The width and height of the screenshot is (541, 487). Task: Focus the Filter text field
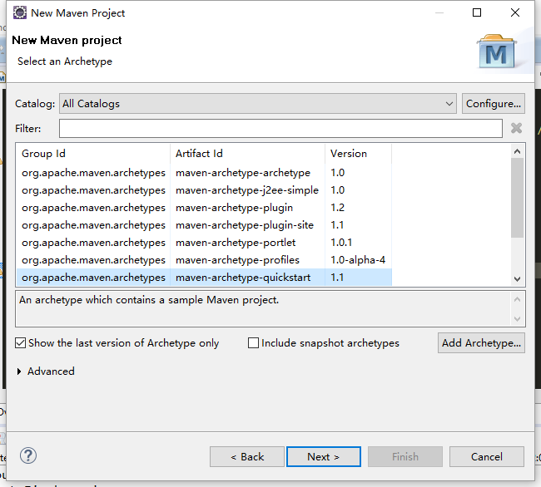pyautogui.click(x=280, y=129)
